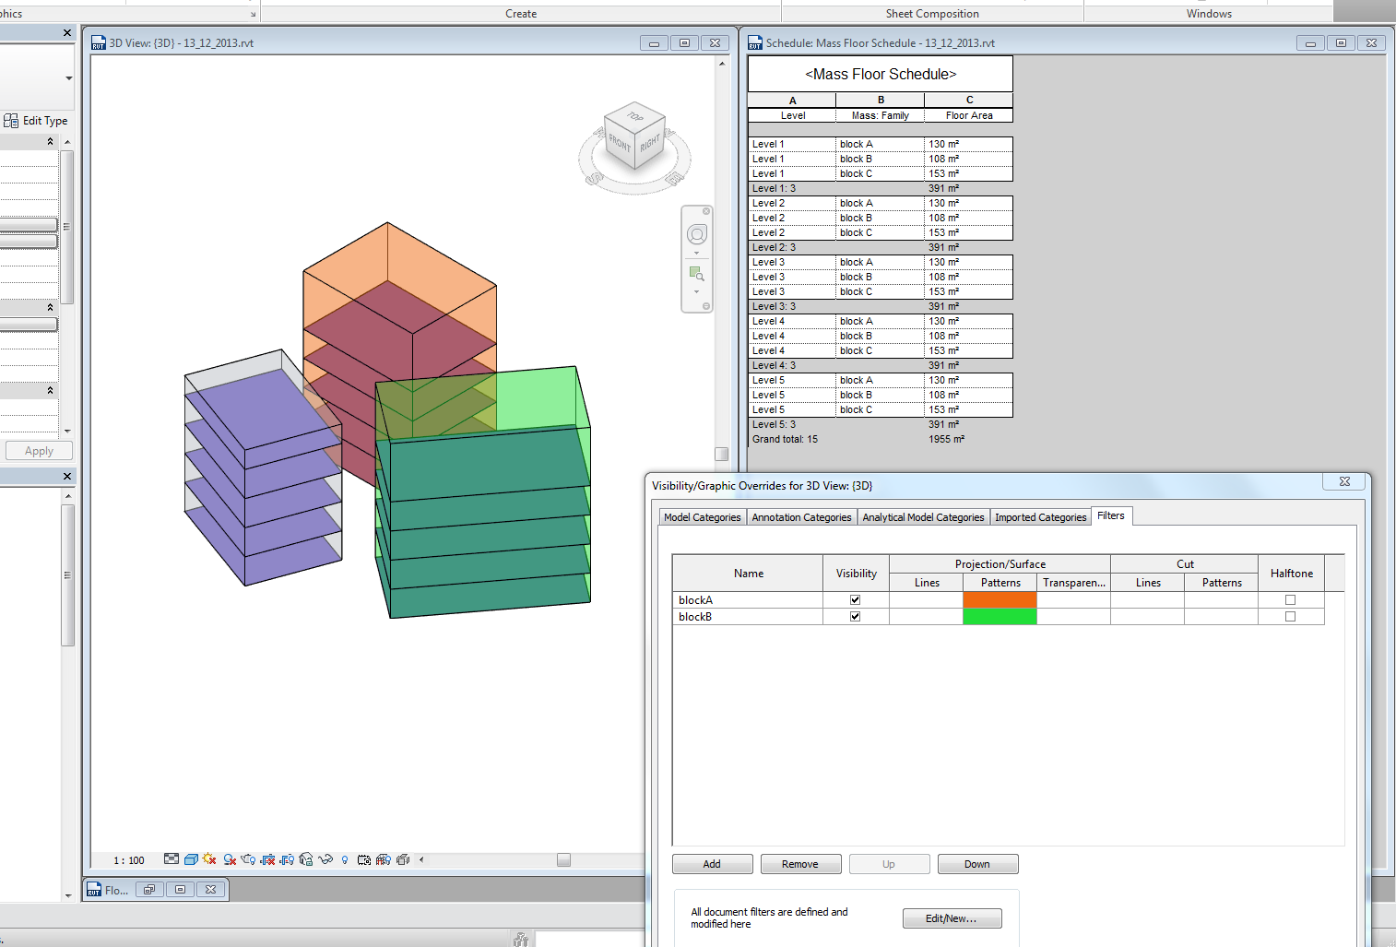The width and height of the screenshot is (1396, 947).
Task: Click the view scale 1 : 100
Action: tap(129, 860)
